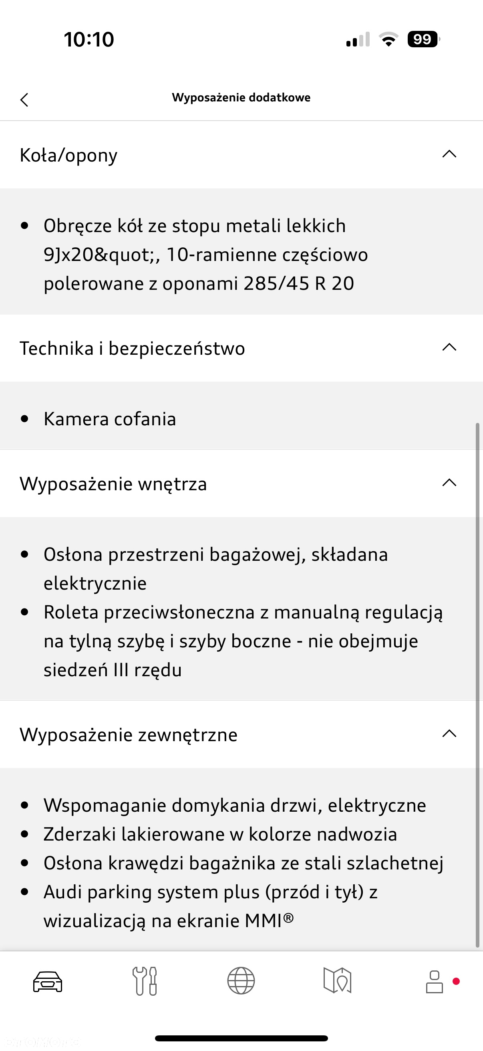Click the vertical scrollbar indicator

[477, 685]
